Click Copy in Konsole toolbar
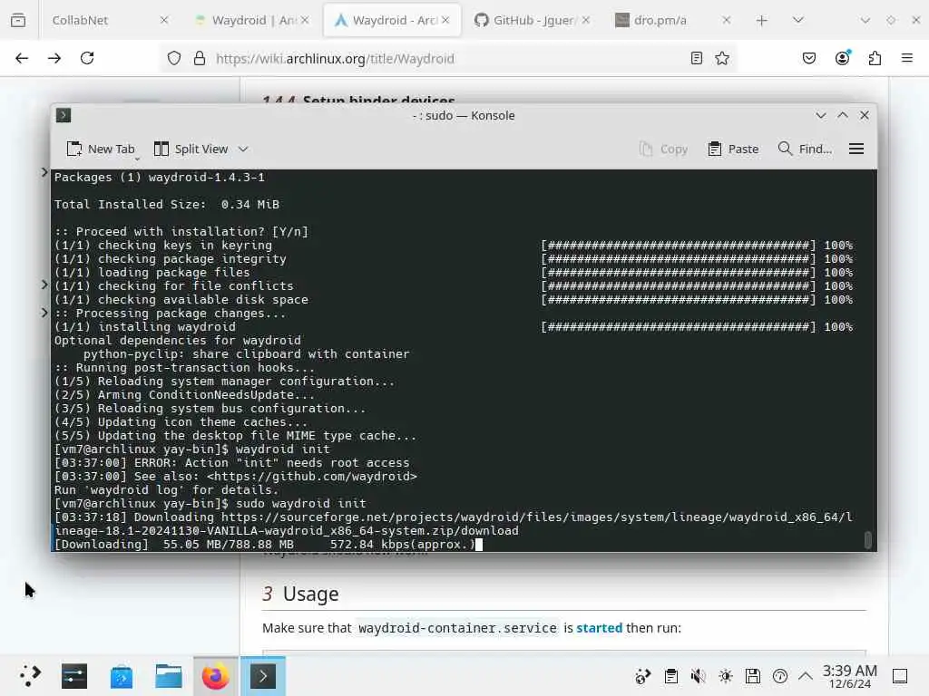Viewport: 929px width, 696px height. (663, 150)
